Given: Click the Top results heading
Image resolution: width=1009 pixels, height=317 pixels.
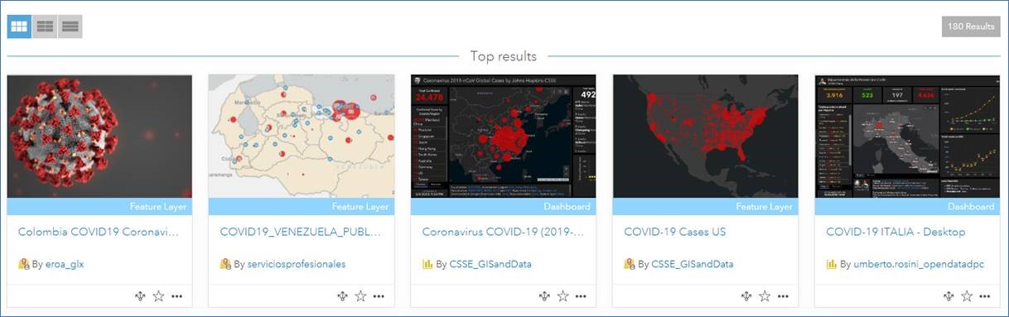Looking at the screenshot, I should [x=504, y=56].
